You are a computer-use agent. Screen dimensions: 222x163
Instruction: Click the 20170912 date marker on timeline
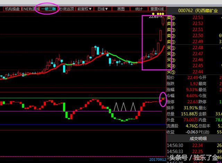coord(158,160)
